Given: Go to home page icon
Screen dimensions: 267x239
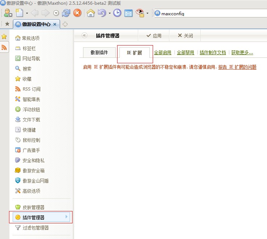Looking at the screenshot, I should (x=91, y=13).
